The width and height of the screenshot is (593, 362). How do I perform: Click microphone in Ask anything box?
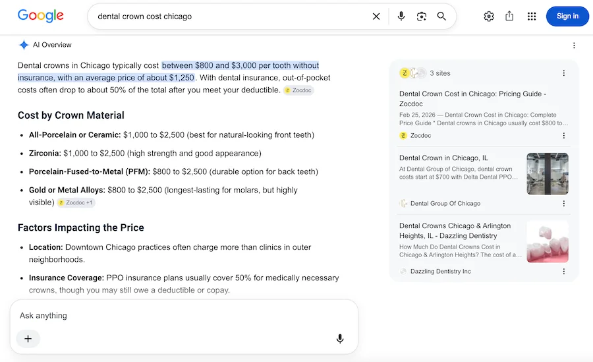pos(340,338)
